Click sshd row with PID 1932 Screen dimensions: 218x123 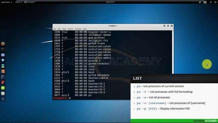click(x=74, y=69)
